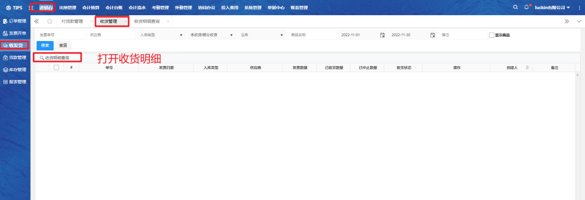
Task: Open 收发货 in the sidebar
Action: (x=15, y=45)
